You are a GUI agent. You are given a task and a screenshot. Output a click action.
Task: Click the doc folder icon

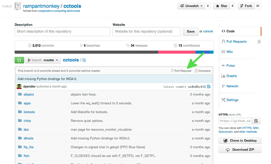click(x=20, y=129)
